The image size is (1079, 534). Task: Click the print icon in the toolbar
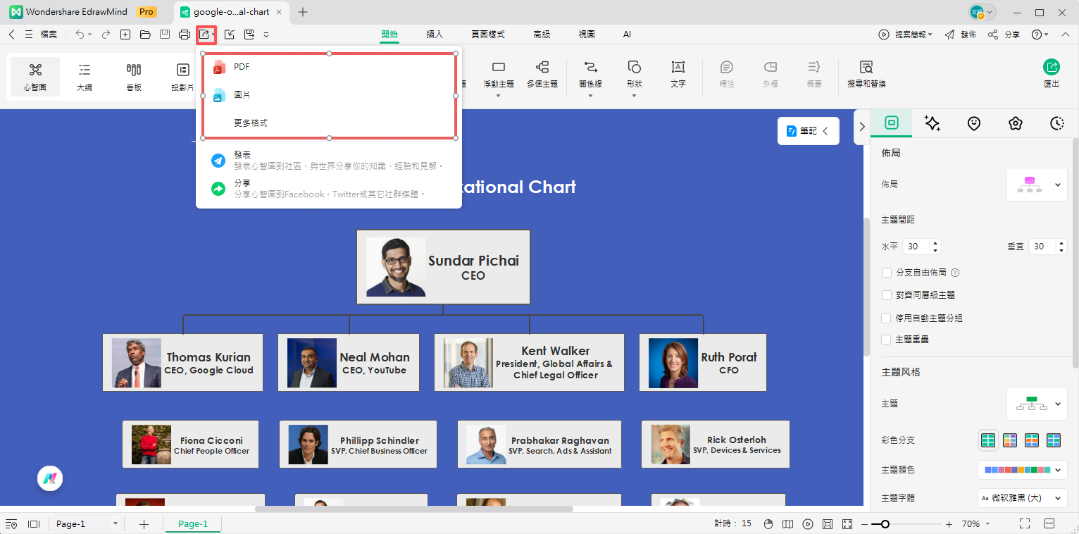(184, 34)
